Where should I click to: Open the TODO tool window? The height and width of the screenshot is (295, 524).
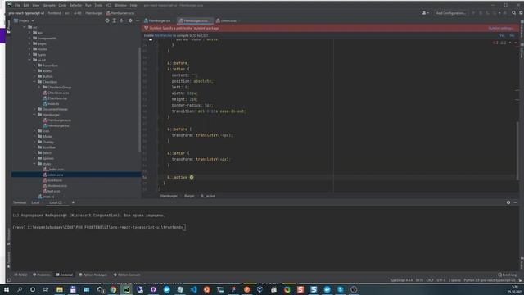pyautogui.click(x=20, y=275)
